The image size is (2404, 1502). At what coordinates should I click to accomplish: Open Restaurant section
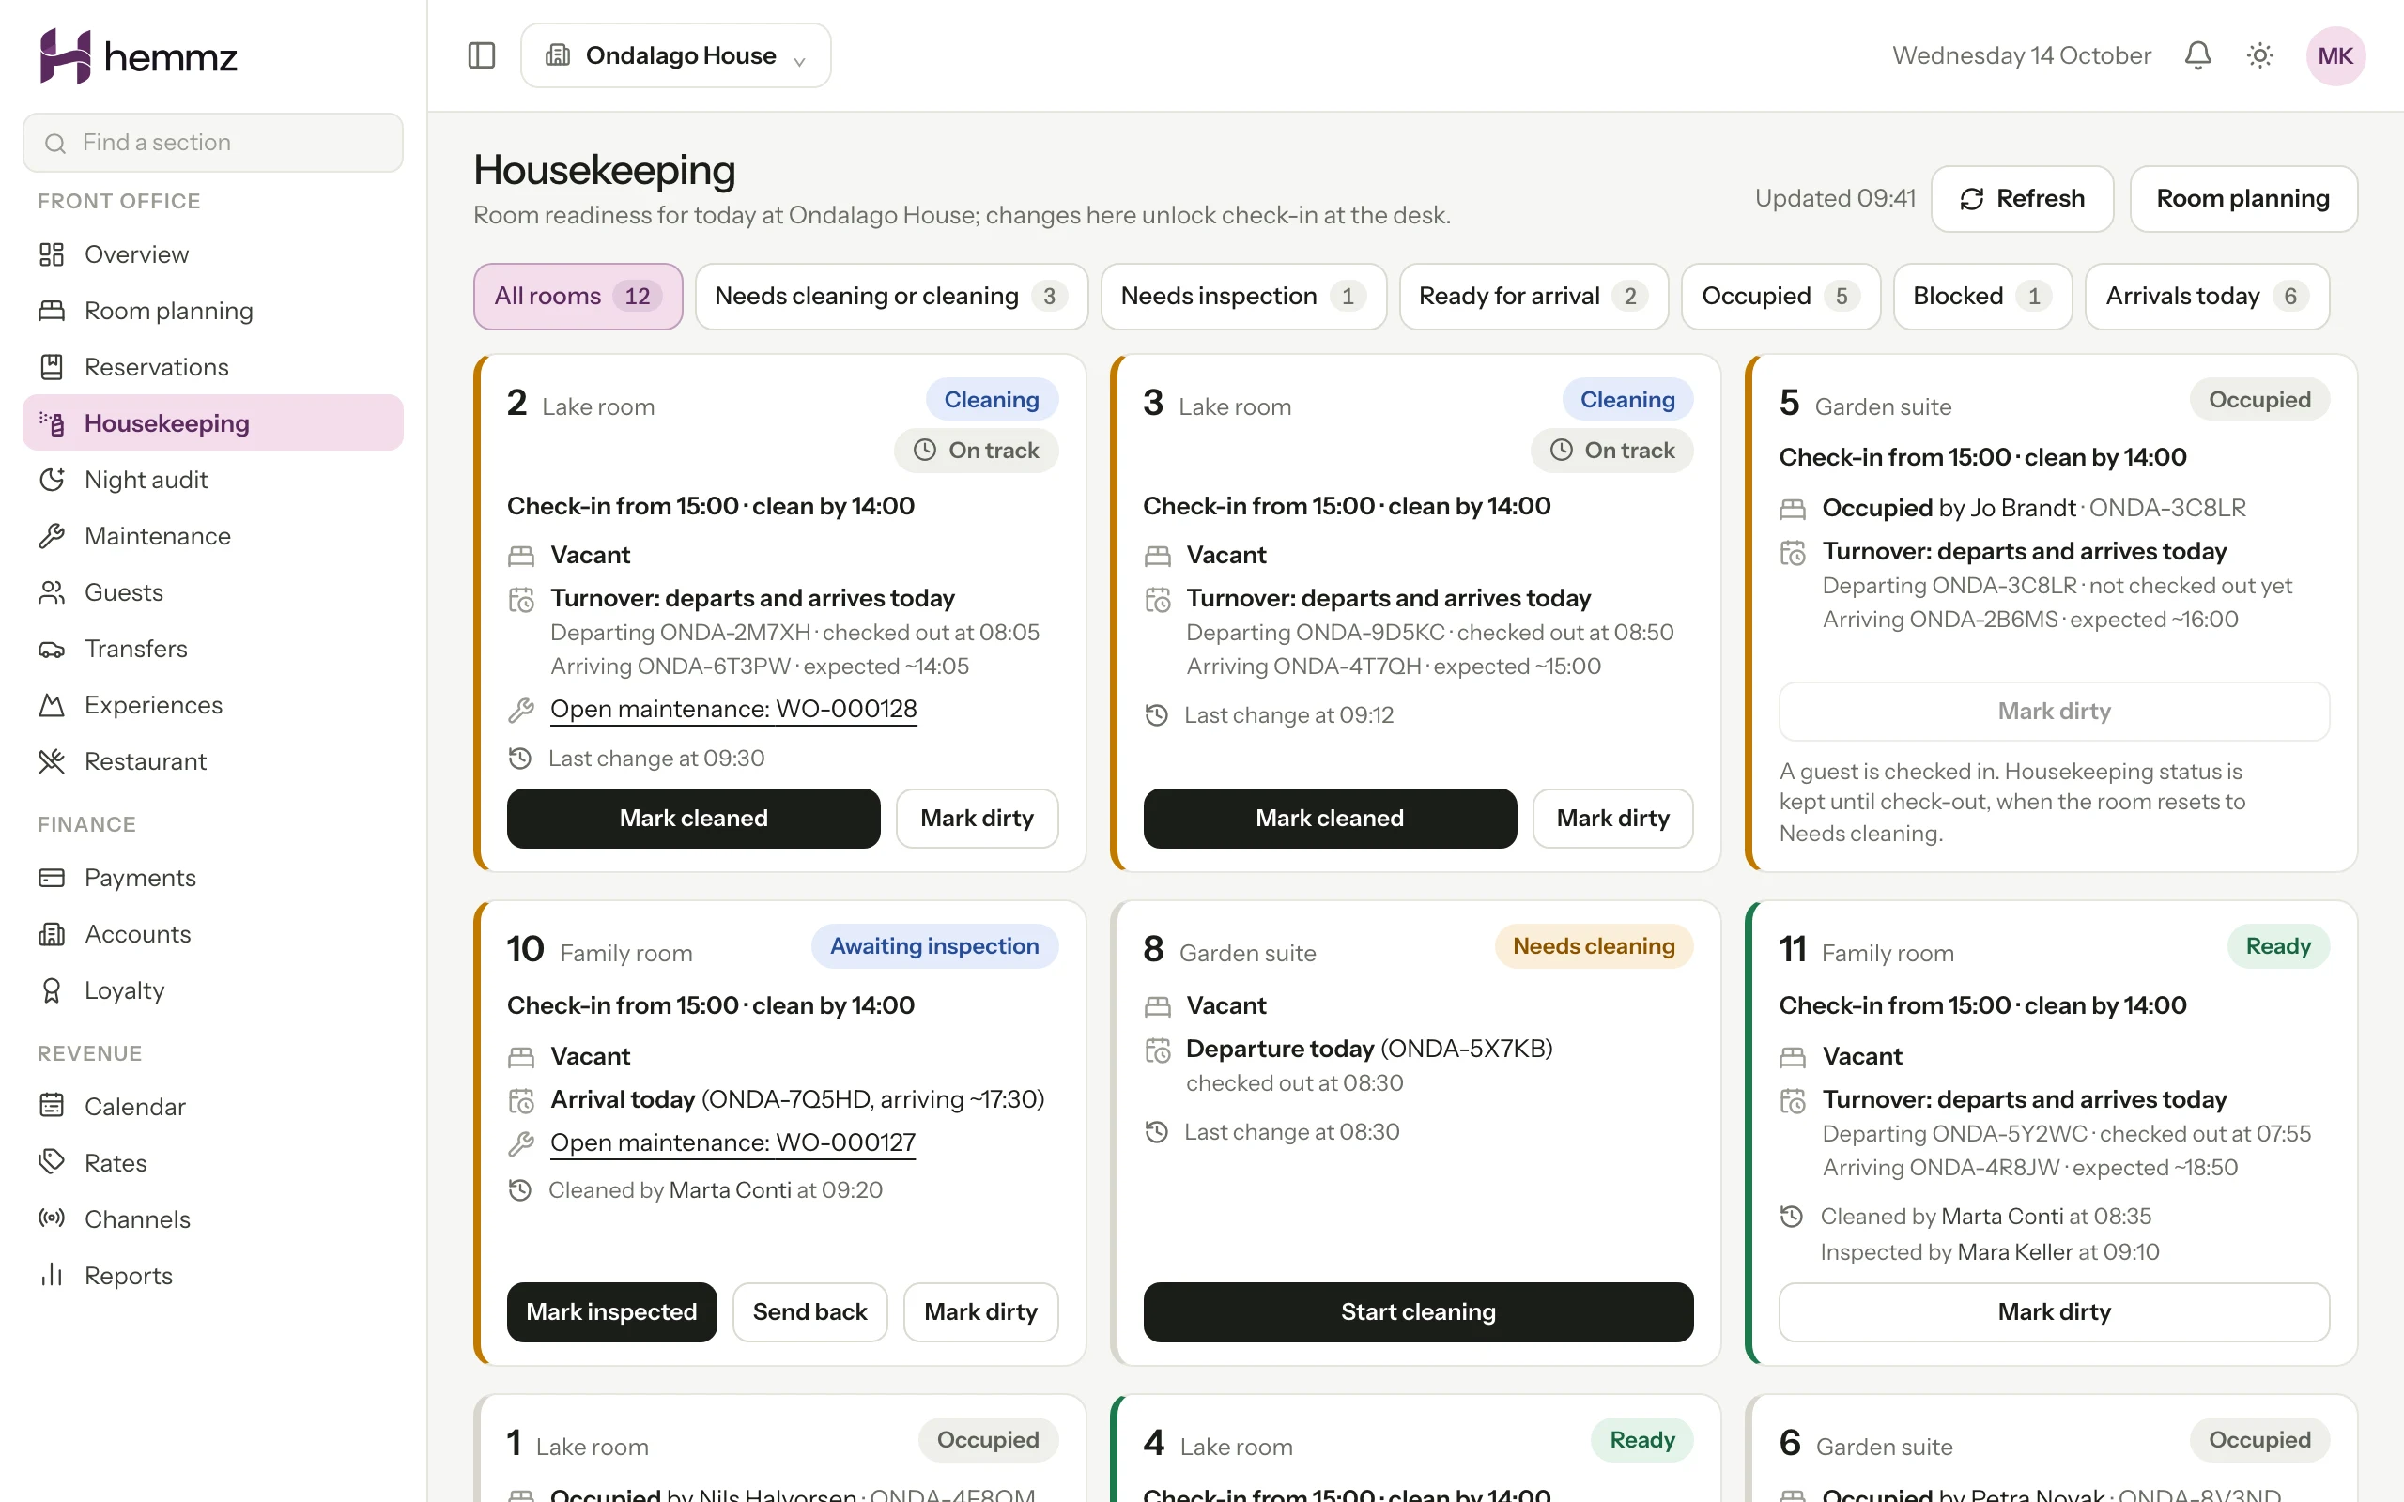[212, 761]
